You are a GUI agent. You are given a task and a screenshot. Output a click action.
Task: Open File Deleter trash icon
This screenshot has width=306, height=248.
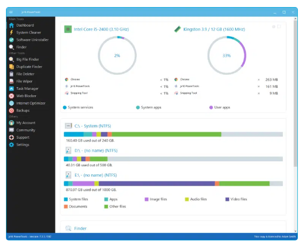[x=11, y=74]
